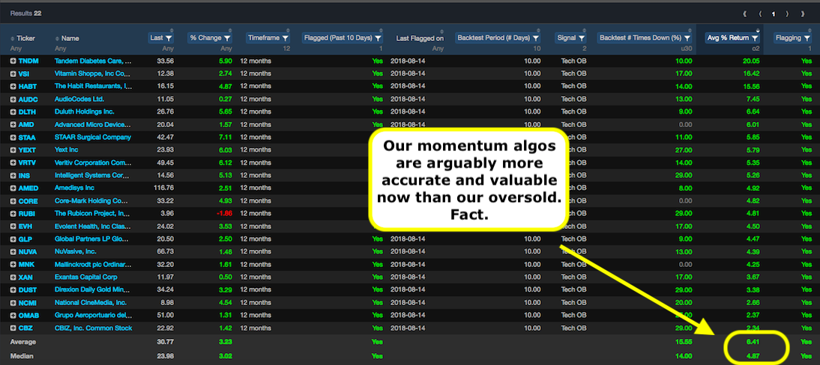Open Duluth Holdings Inc. name link
Image resolution: width=820 pixels, height=365 pixels.
[84, 111]
